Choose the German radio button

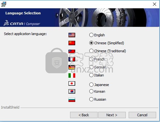point(91,67)
